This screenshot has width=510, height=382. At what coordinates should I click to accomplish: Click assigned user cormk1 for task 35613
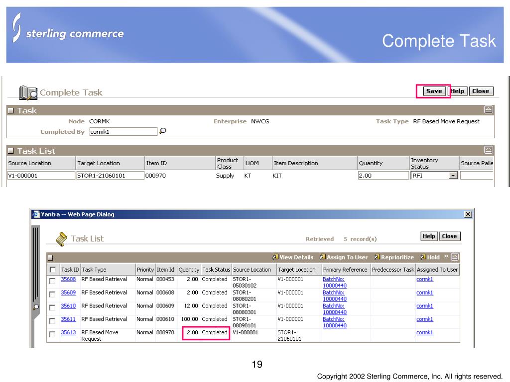425,332
